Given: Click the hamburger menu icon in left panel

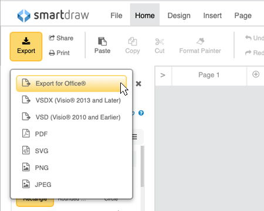Looking at the screenshot, I should 135,137.
